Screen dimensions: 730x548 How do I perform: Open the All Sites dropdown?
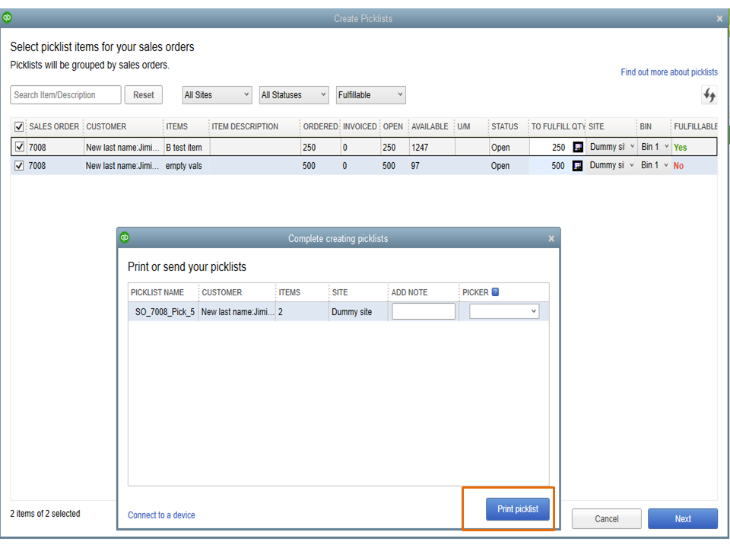(217, 95)
